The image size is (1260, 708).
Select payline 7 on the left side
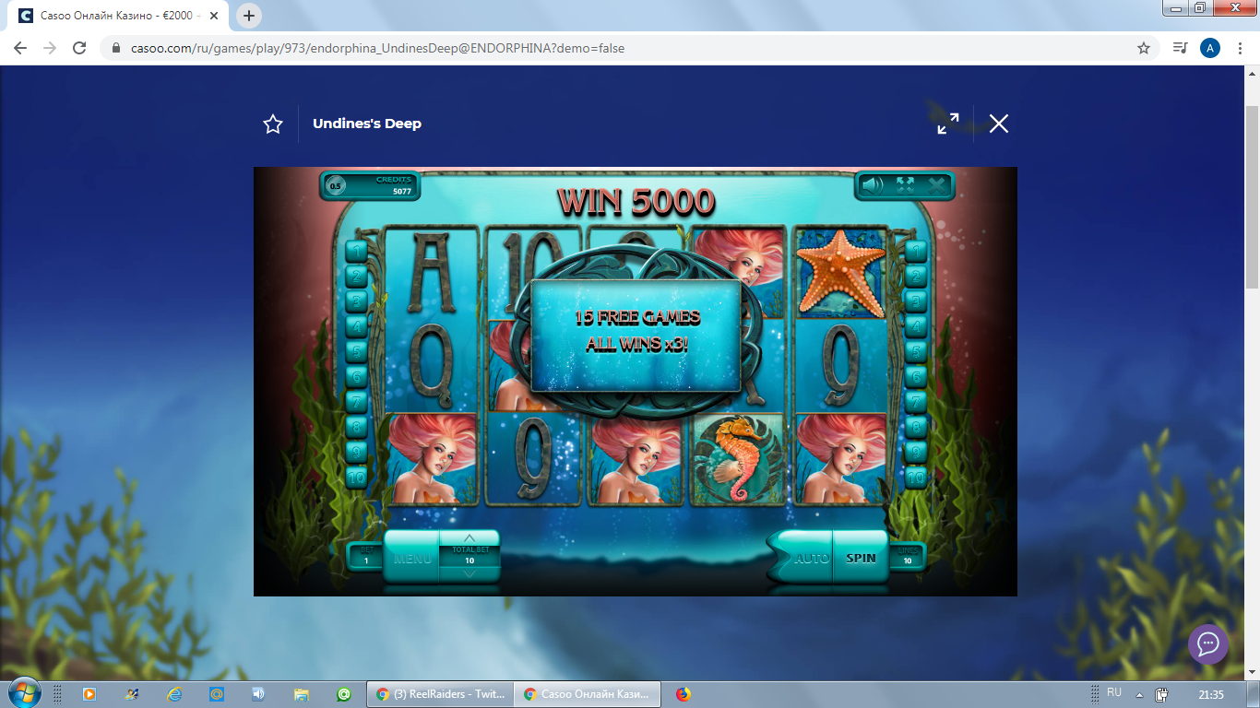(x=356, y=402)
